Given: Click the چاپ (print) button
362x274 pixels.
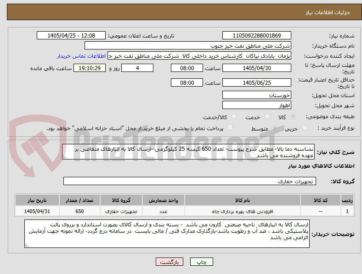Looking at the screenshot, I should click(201, 262).
